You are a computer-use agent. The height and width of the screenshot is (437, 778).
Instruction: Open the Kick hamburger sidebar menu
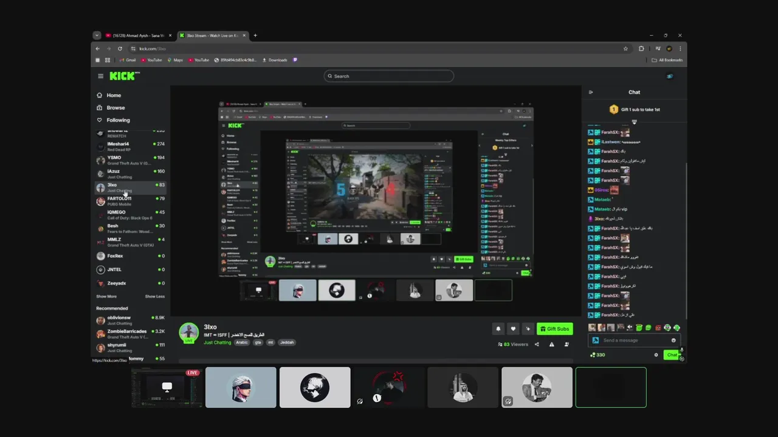tap(100, 76)
